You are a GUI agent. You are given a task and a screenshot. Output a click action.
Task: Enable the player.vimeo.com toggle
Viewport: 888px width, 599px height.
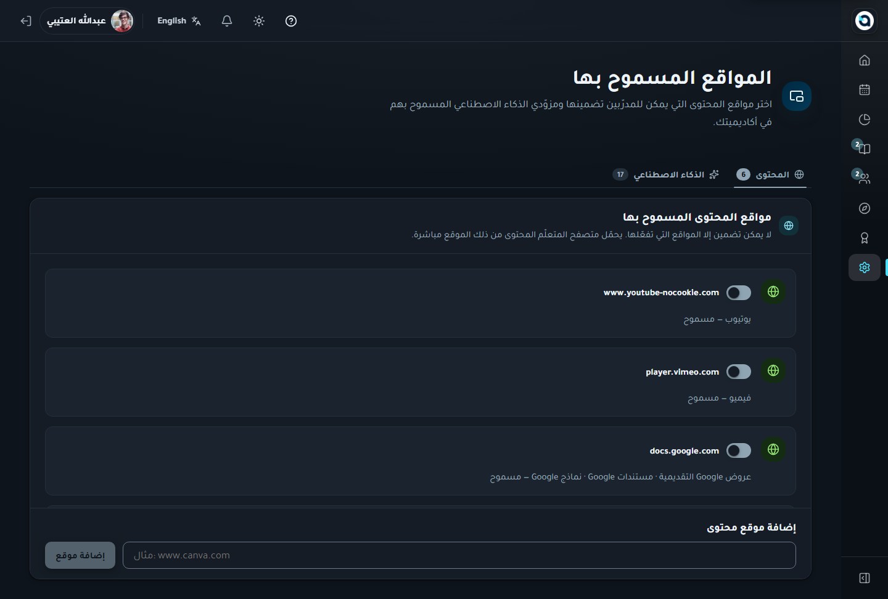pyautogui.click(x=739, y=372)
